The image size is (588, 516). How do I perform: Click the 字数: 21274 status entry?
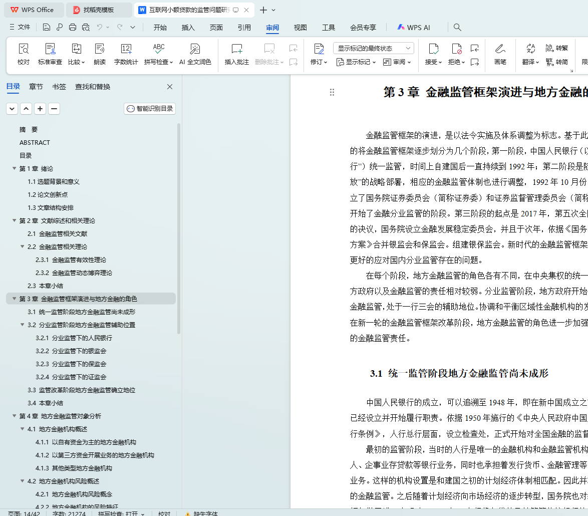tap(69, 513)
